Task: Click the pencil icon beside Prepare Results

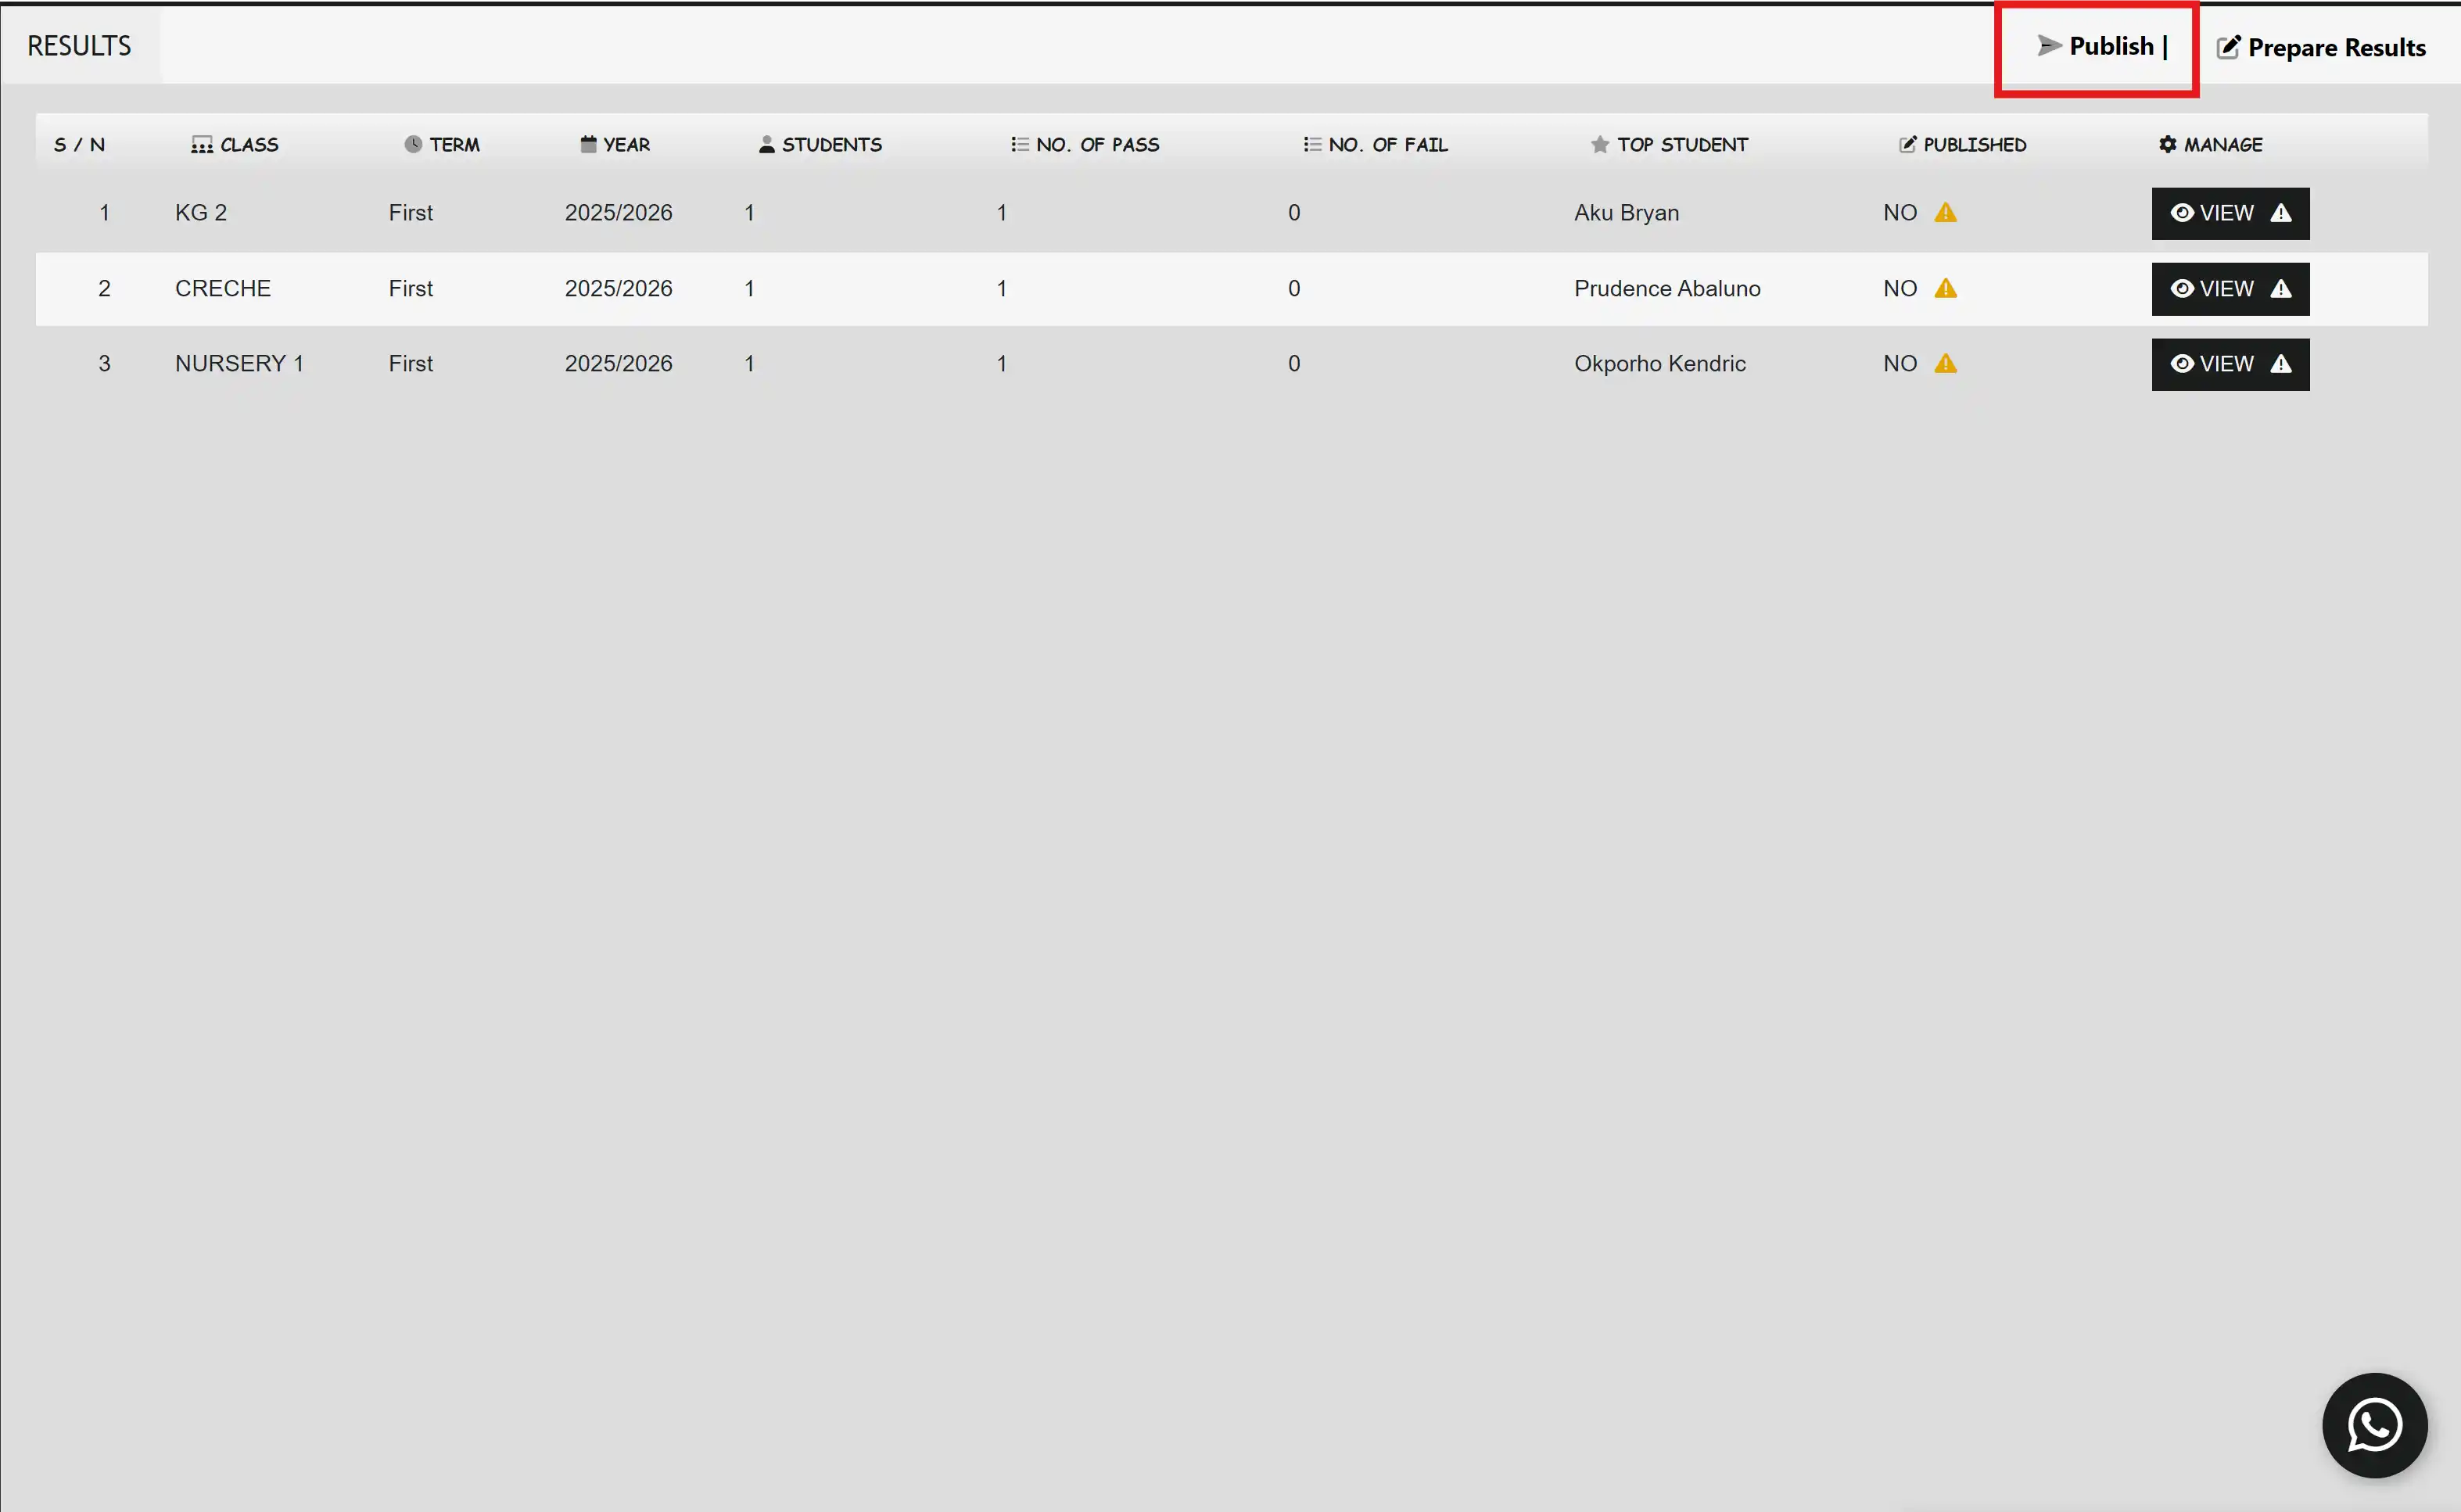Action: pyautogui.click(x=2228, y=47)
